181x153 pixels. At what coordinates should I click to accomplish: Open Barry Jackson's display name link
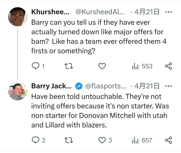click(x=51, y=86)
